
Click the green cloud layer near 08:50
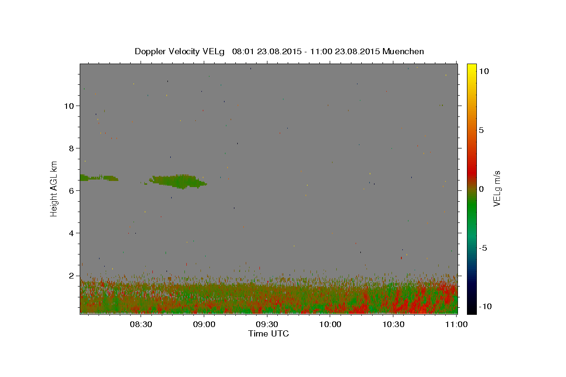(178, 181)
